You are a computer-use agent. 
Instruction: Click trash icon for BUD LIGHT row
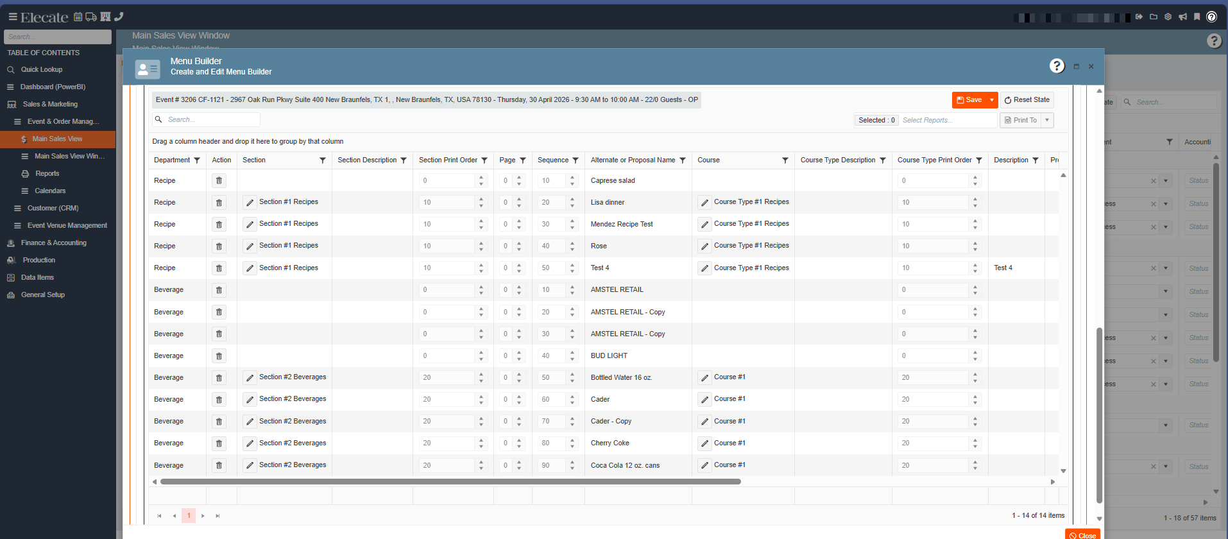click(x=219, y=356)
